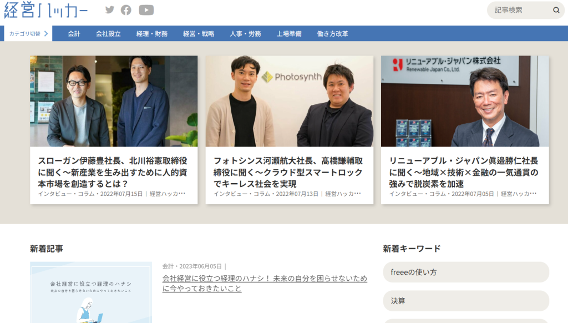The width and height of the screenshot is (568, 323).
Task: Open the 会社経営に役立つ経理のハナシ article link
Action: pos(265,283)
